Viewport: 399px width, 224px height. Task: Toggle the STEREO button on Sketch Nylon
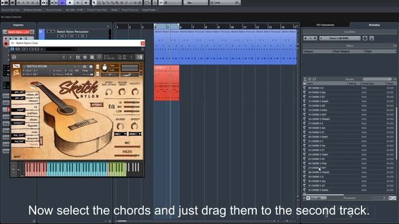tap(97, 105)
